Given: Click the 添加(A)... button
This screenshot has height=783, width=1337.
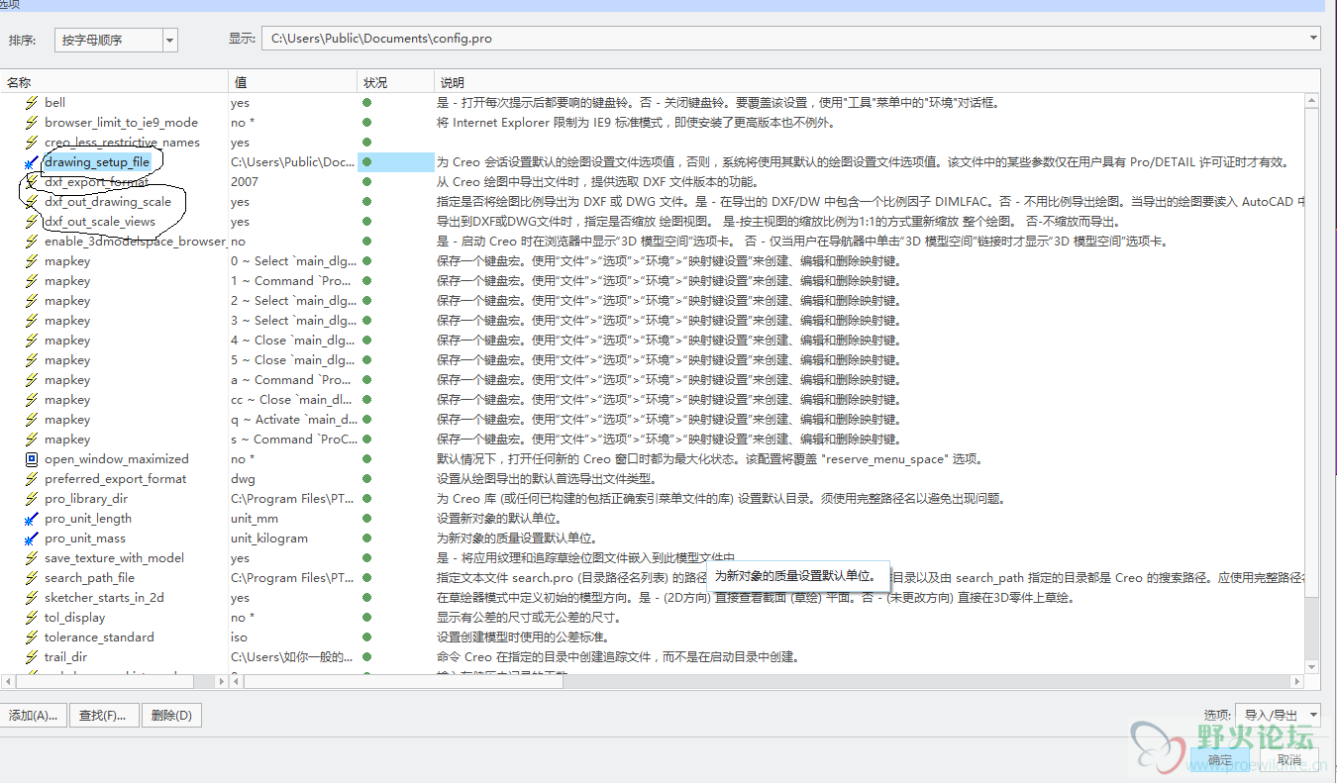Looking at the screenshot, I should (x=32, y=716).
